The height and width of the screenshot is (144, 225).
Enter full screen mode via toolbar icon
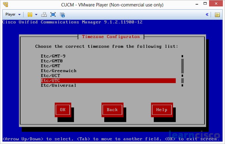53,14
